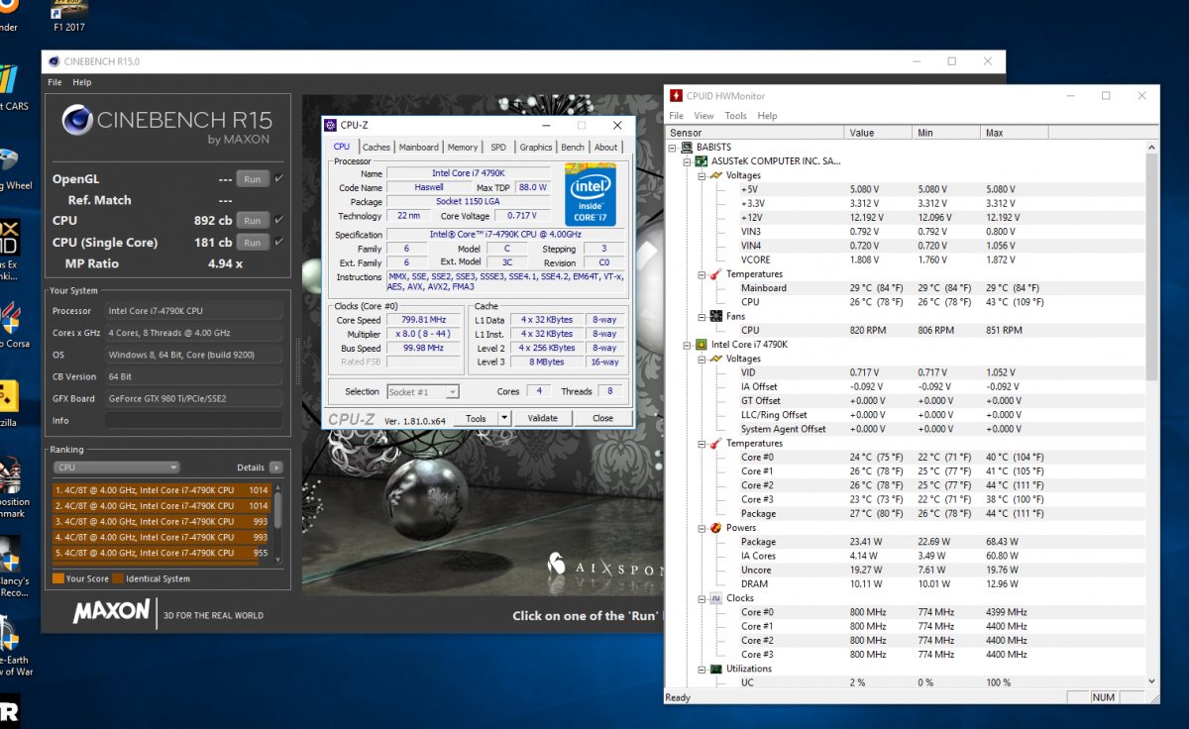1189x729 pixels.
Task: Click the Voltages icon under Intel Core i7
Action: click(x=715, y=359)
